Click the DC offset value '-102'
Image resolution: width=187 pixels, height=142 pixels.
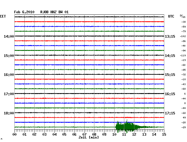point(183,36)
